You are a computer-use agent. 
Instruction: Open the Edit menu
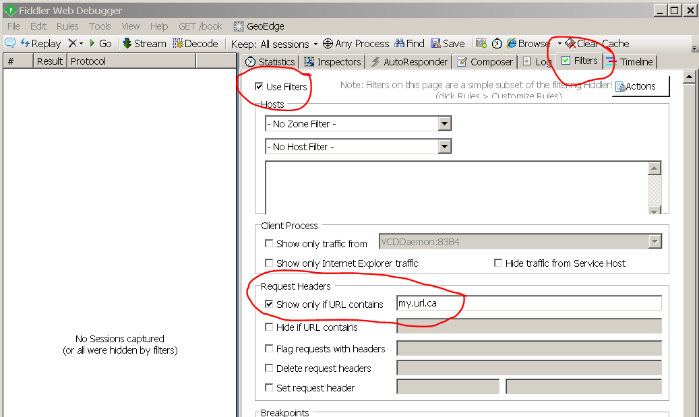tap(38, 26)
